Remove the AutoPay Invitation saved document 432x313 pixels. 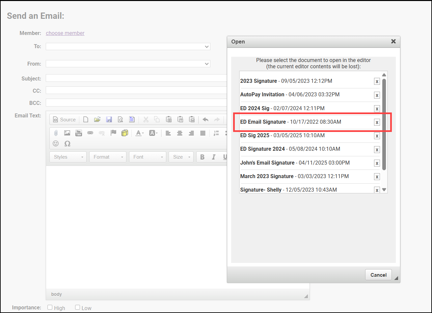click(x=377, y=95)
